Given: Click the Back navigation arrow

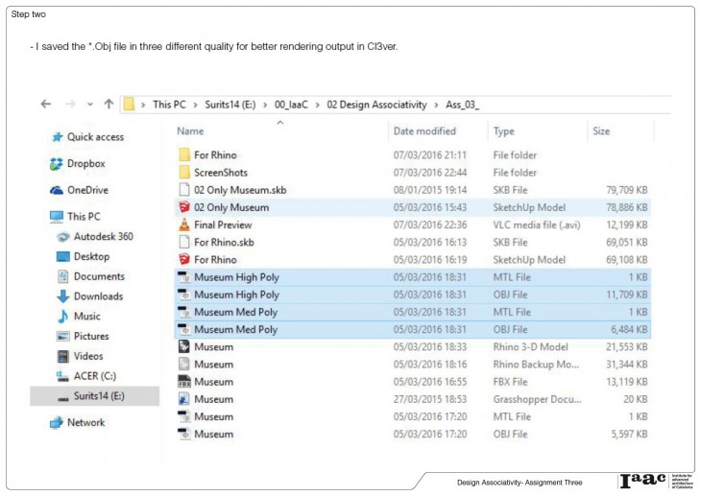Looking at the screenshot, I should (45, 104).
